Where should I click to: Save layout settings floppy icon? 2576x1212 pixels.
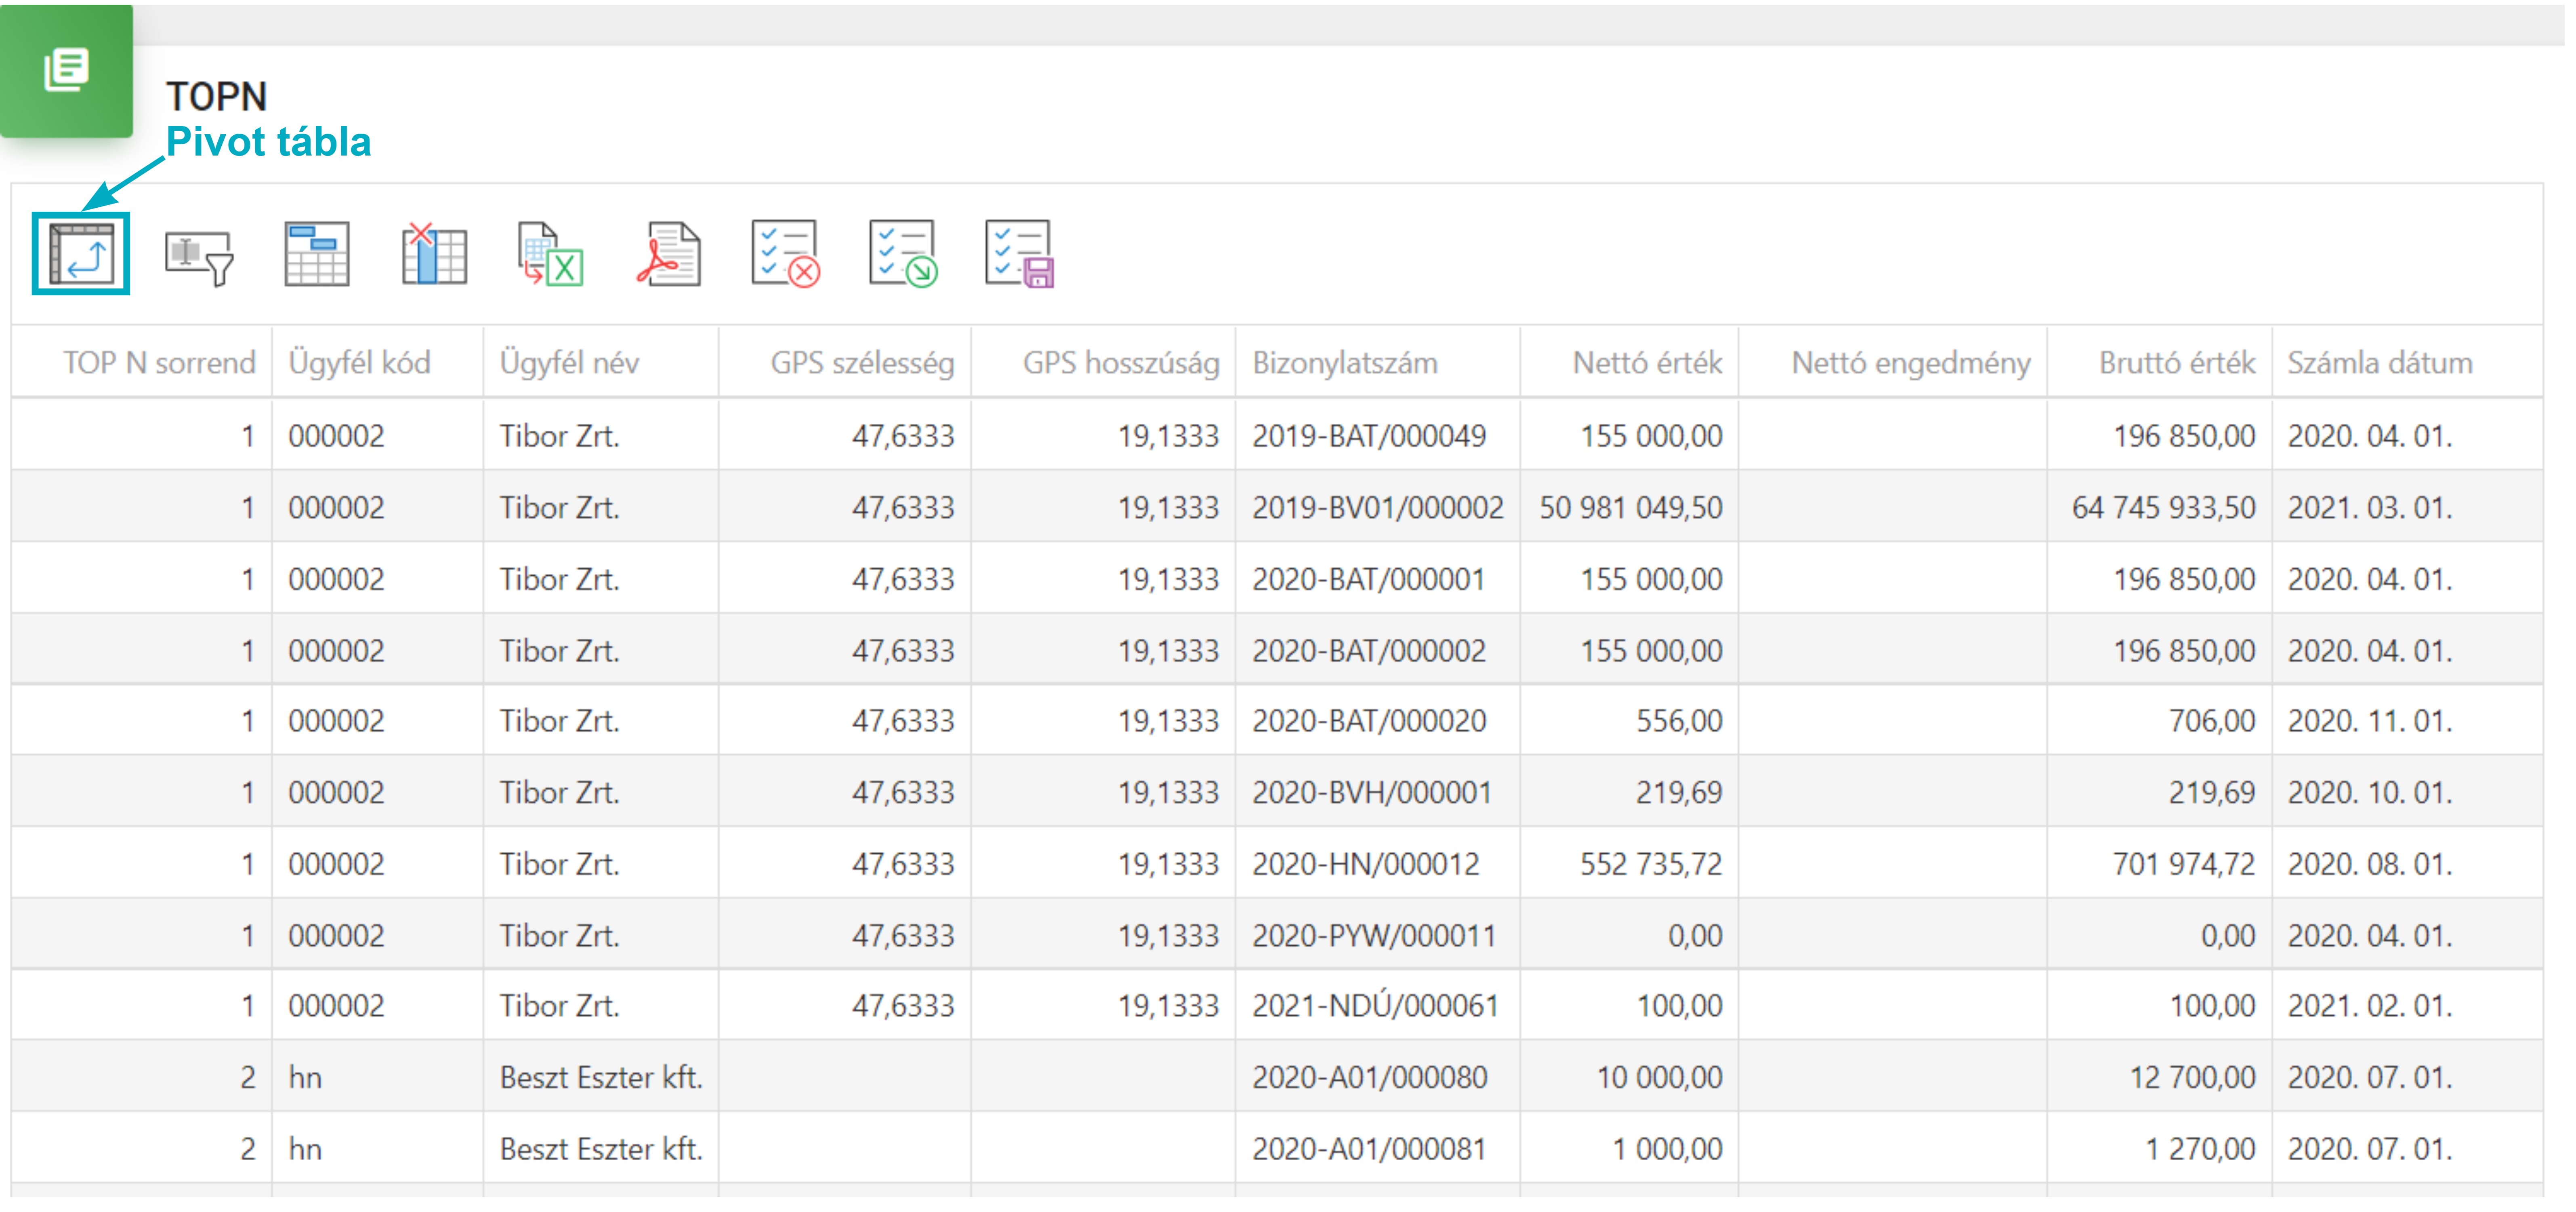coord(1019,254)
